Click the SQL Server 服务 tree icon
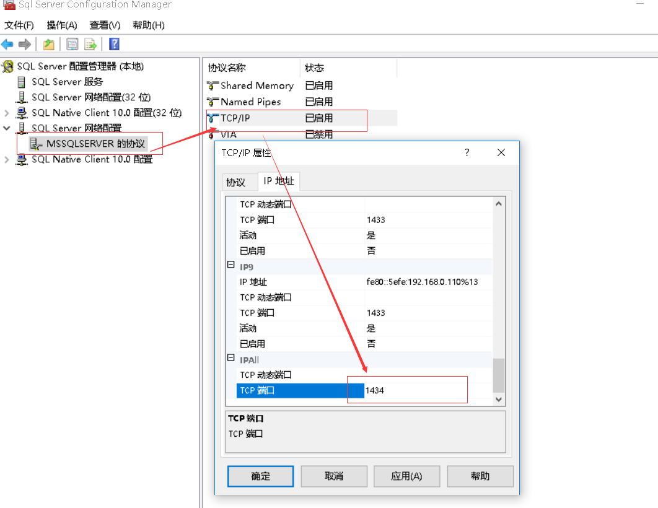Viewport: 658px width, 508px height. click(x=22, y=82)
